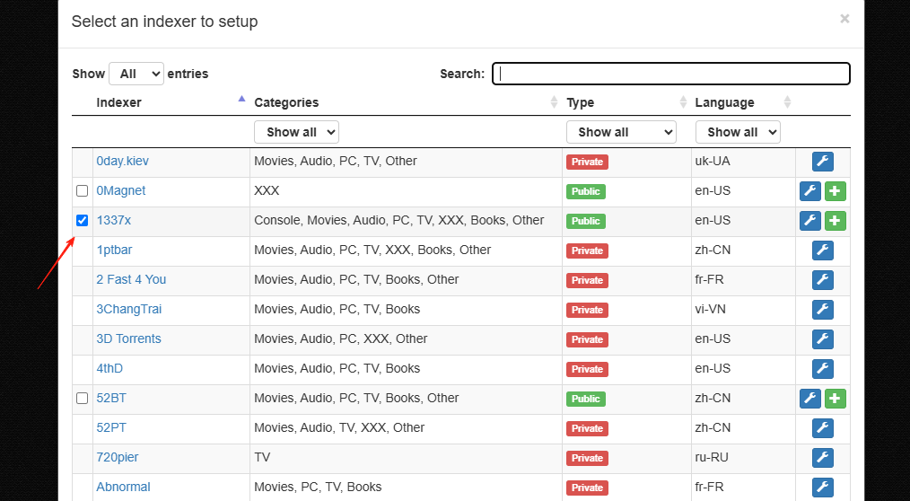Open the 52PT indexer link
Screen dimensions: 910x501
click(x=111, y=428)
